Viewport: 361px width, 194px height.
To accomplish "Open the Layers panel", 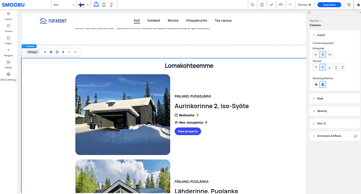I will click(8, 16).
